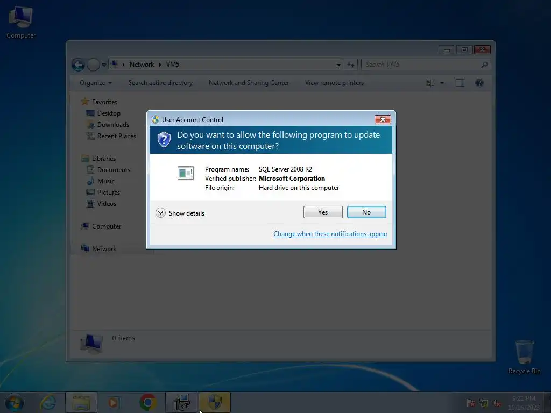
Task: Open Change when these notifications appear link
Action: click(x=330, y=234)
